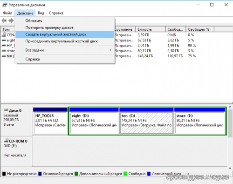Click the forward arrow toolbar icon

pyautogui.click(x=11, y=20)
